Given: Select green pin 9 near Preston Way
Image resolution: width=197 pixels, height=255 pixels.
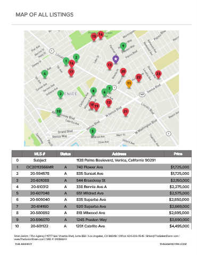Looking at the screenshot, I should [123, 46].
